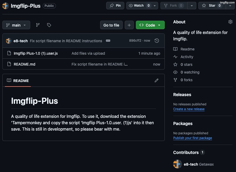Open the main branch dropdown
The image size is (236, 172).
[16, 25]
